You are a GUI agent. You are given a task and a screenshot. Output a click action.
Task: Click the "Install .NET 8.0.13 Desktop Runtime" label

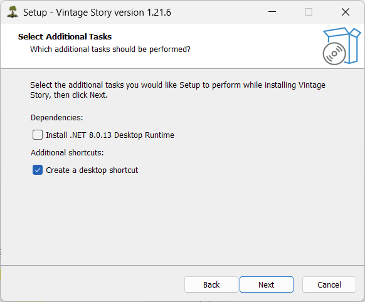coord(110,135)
